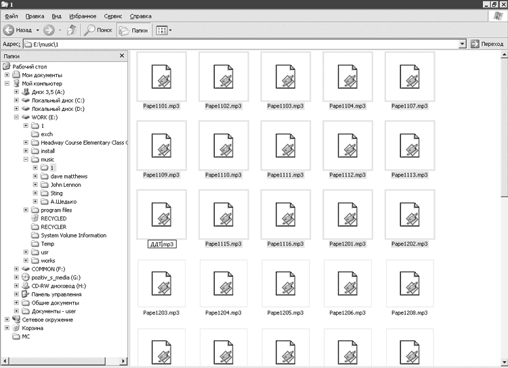Open the Control Panel tree icon
Image resolution: width=508 pixels, height=368 pixels.
coord(26,294)
